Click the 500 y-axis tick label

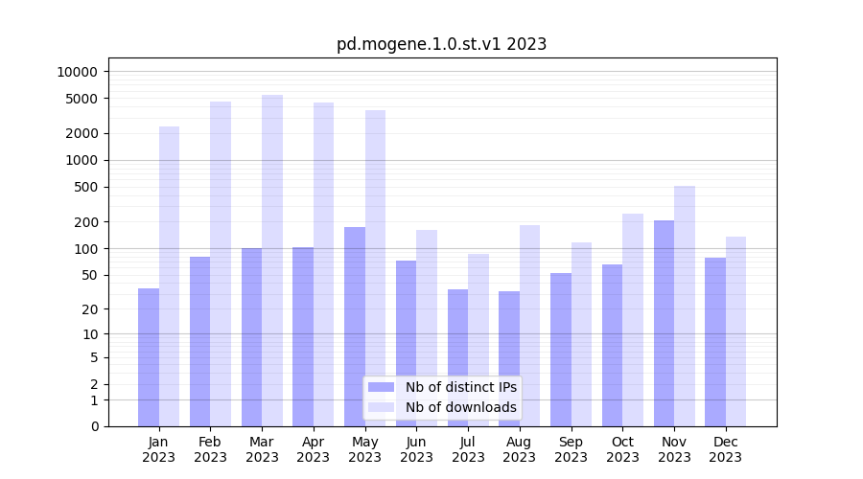coord(86,187)
